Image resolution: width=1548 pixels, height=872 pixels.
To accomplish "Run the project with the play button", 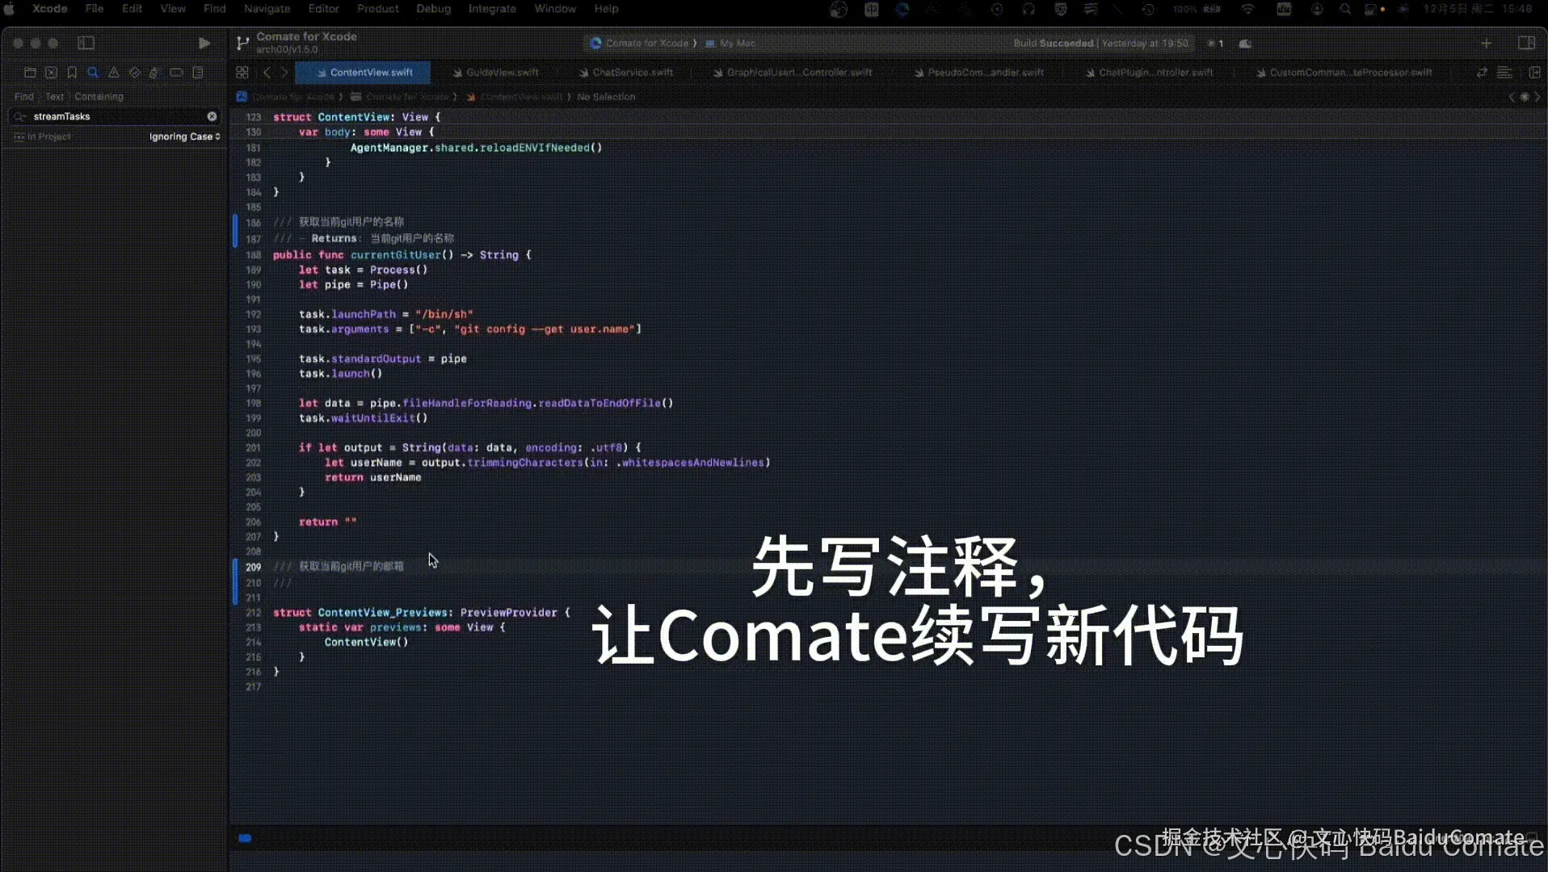I will [204, 43].
